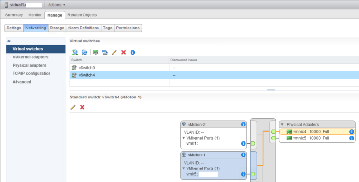Viewport: 359px width, 182px height.
Task: Select the vSwitch4 row
Action: coord(214,75)
